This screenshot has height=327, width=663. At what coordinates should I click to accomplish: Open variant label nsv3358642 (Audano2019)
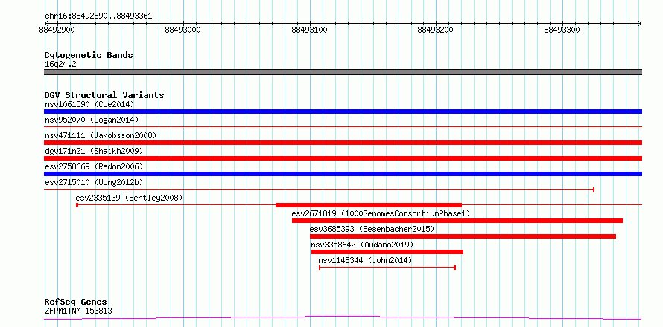362,245
